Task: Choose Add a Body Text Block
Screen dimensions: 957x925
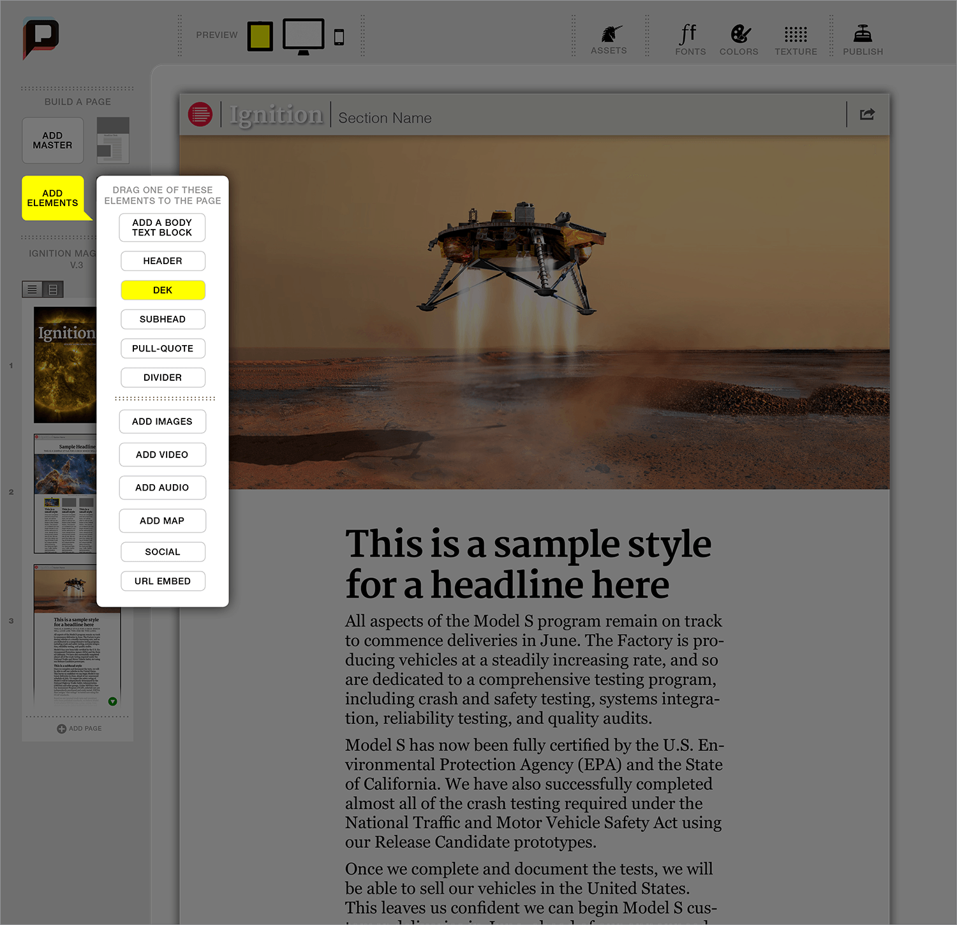Action: 162,228
